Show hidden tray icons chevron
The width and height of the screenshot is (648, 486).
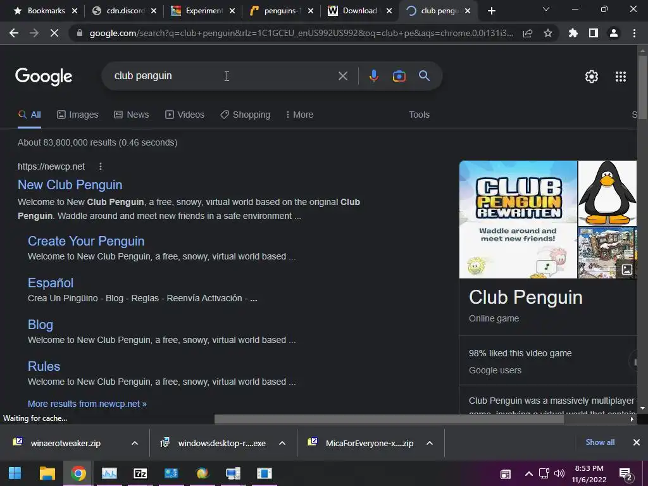click(x=528, y=473)
